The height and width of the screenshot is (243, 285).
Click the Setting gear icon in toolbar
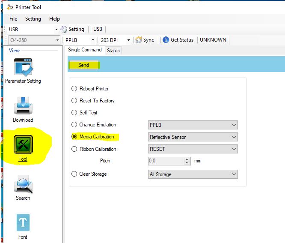(64, 29)
